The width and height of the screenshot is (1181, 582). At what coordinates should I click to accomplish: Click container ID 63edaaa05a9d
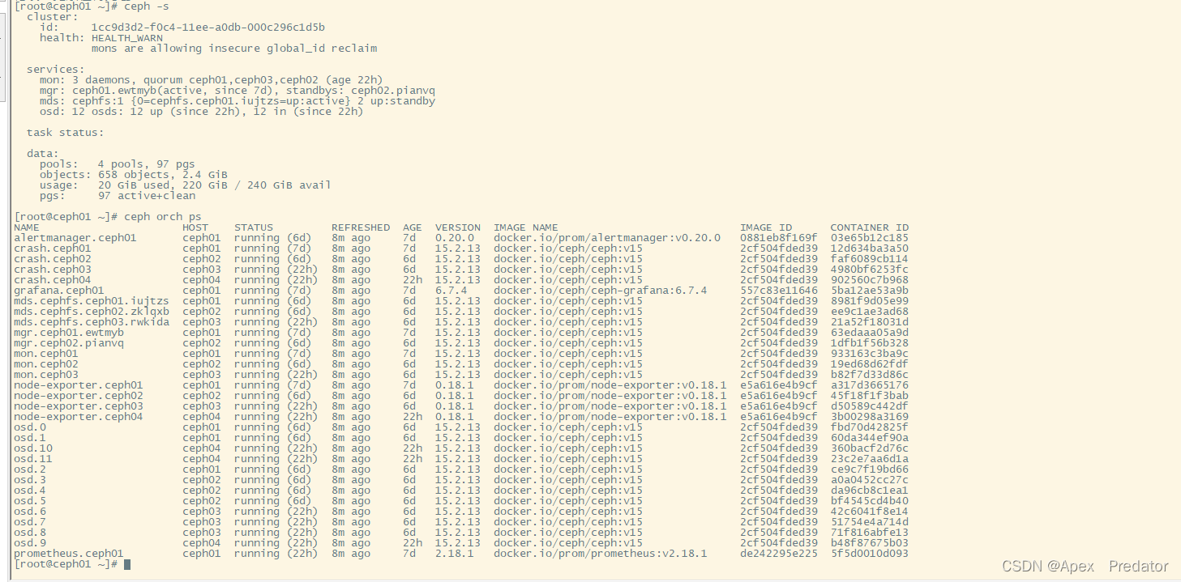870,333
